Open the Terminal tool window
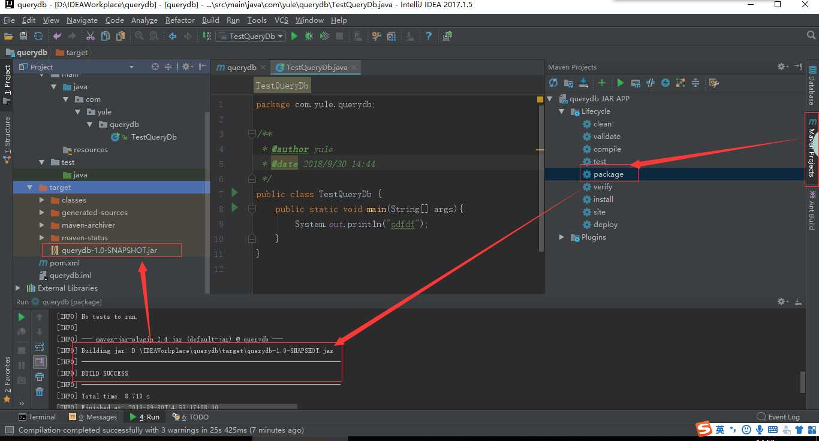Viewport: 819px width, 441px height. click(x=37, y=417)
